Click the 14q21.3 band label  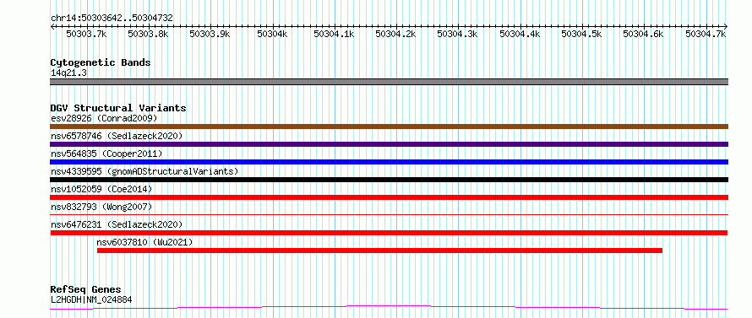68,73
